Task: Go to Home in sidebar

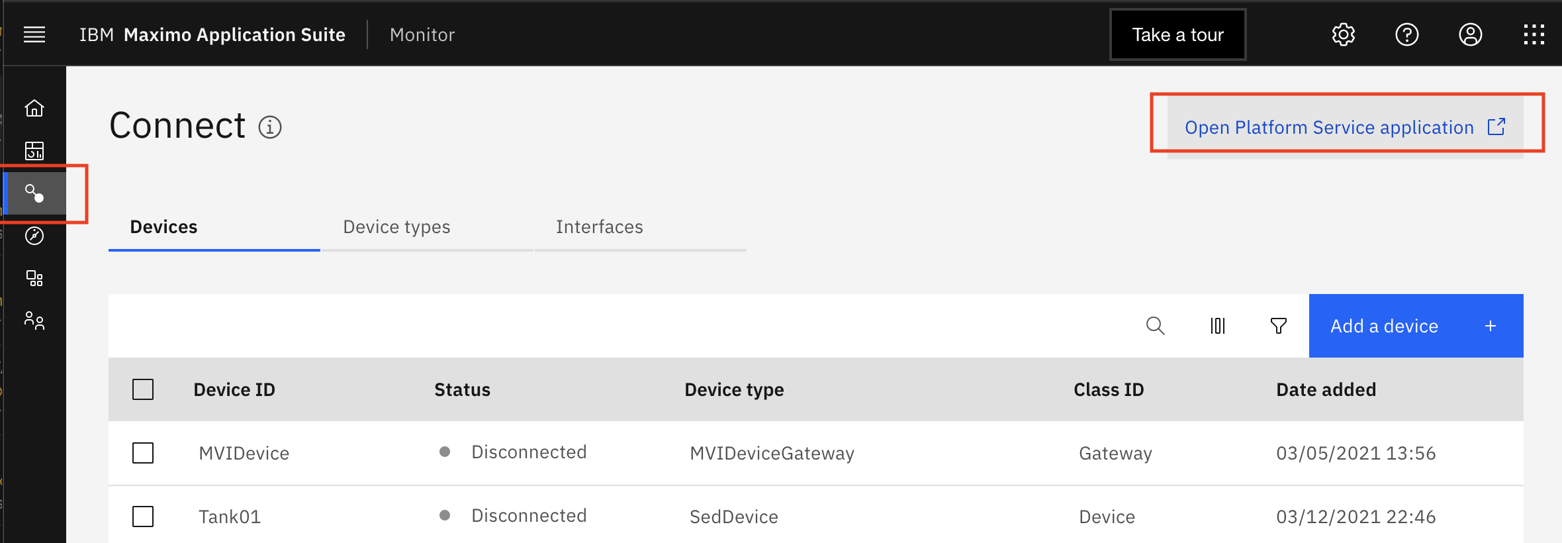Action: pos(34,108)
